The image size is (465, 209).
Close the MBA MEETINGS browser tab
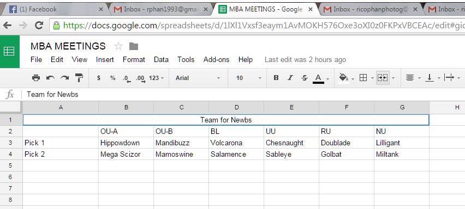[x=311, y=9]
